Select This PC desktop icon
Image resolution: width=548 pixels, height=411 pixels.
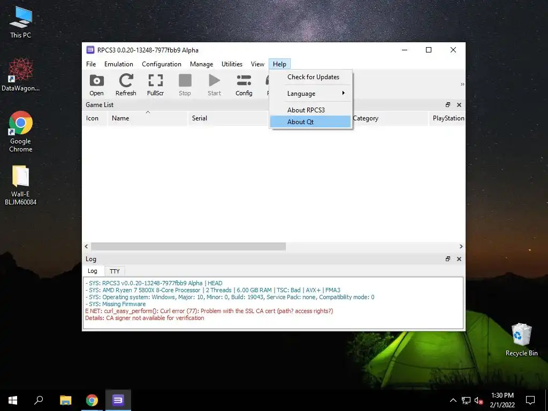click(x=21, y=22)
